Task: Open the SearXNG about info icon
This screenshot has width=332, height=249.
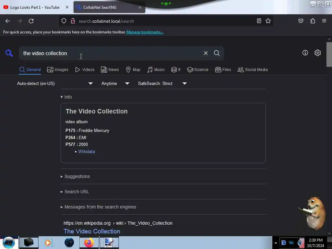Action: point(305,53)
